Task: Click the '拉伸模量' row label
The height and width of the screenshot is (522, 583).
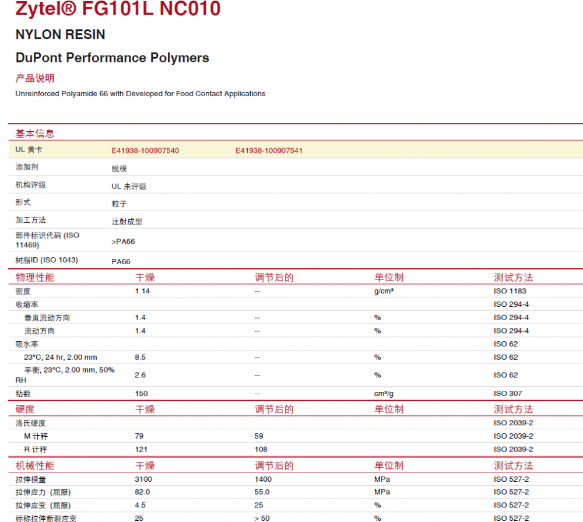Action: click(x=30, y=479)
